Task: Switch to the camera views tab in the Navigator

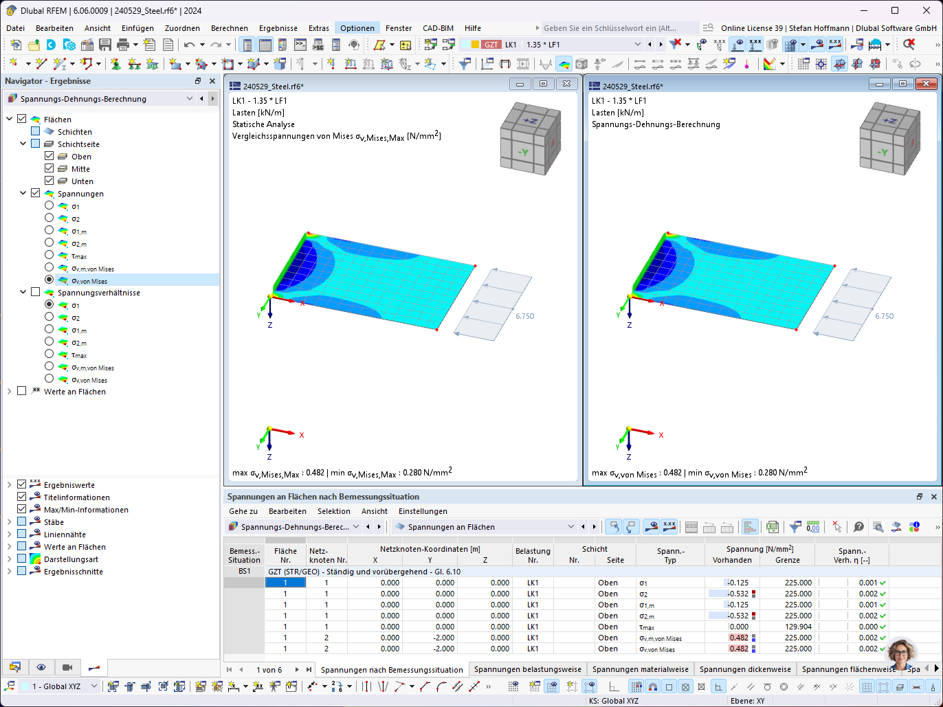Action: [x=67, y=667]
